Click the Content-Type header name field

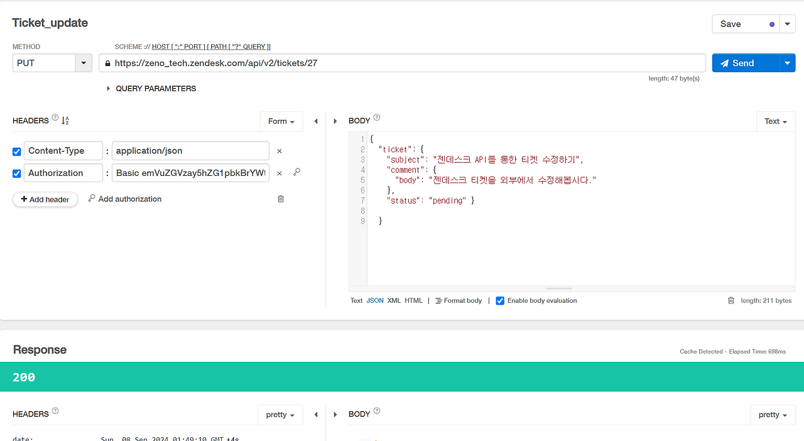point(63,151)
